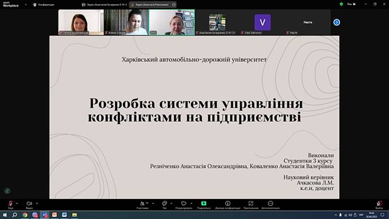Open Chrome from the taskbar

click(25, 215)
